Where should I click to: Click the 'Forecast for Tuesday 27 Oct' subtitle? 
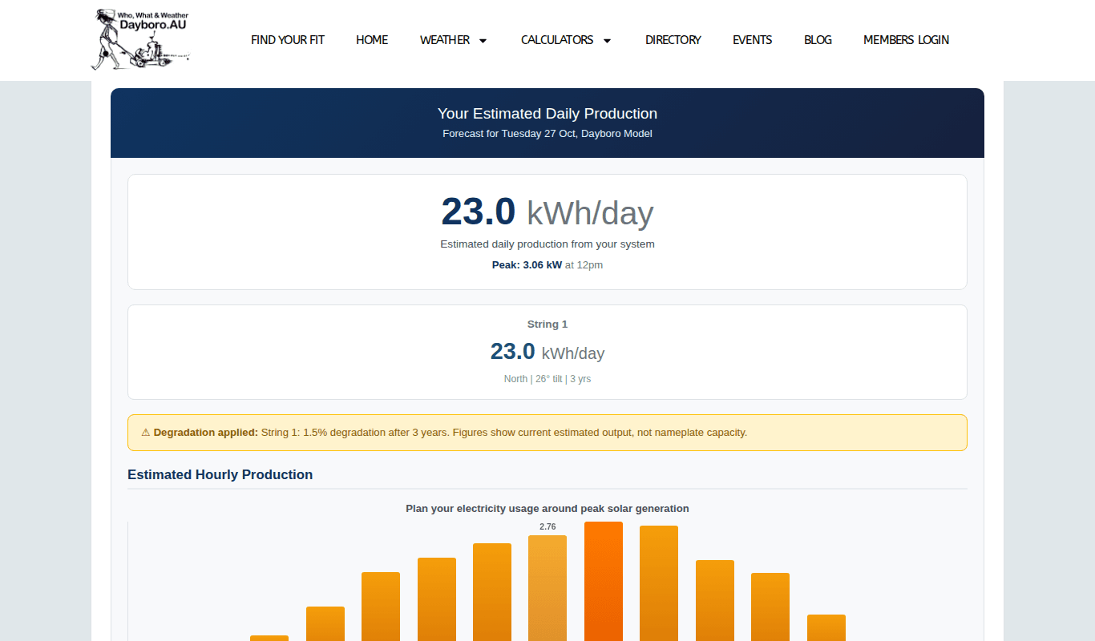547,134
